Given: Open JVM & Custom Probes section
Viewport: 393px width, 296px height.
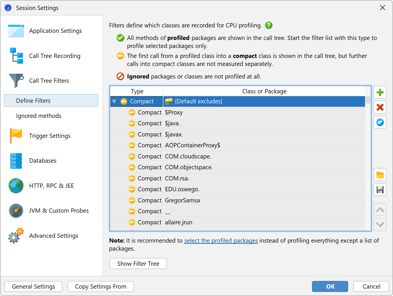Looking at the screenshot, I should tap(59, 211).
